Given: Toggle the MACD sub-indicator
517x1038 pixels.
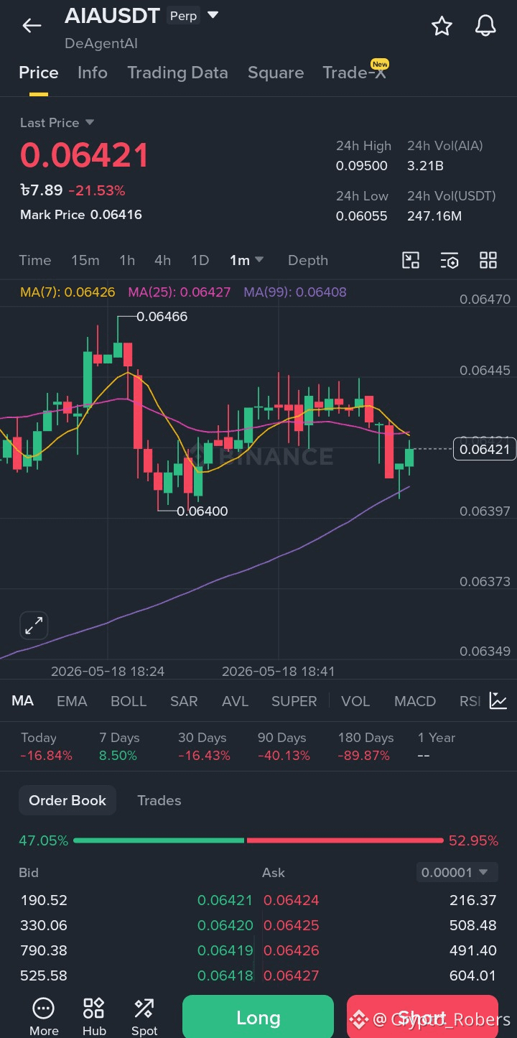Looking at the screenshot, I should (415, 701).
